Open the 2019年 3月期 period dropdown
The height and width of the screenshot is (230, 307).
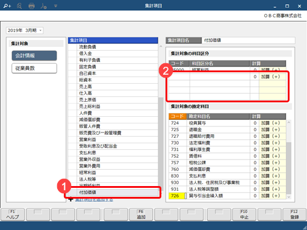click(x=25, y=31)
